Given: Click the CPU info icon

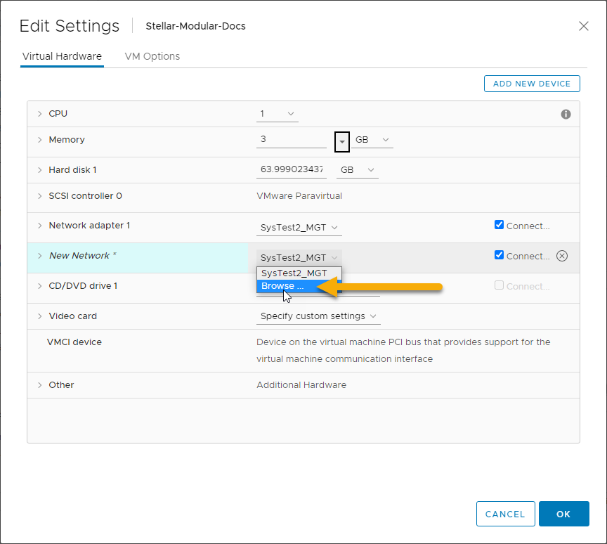Looking at the screenshot, I should coord(566,115).
